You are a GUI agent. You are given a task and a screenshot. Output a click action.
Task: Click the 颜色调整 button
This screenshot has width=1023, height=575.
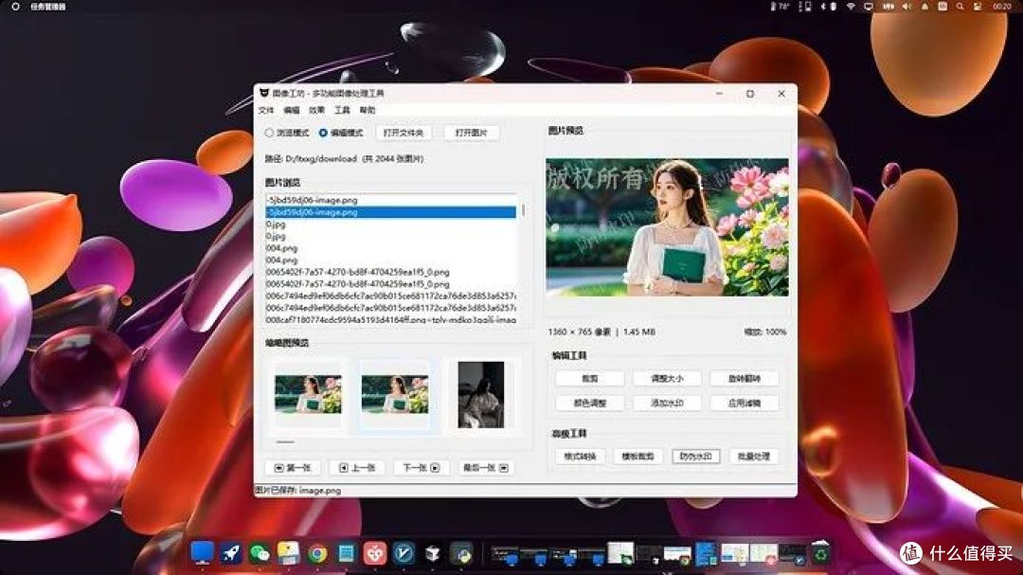(590, 404)
